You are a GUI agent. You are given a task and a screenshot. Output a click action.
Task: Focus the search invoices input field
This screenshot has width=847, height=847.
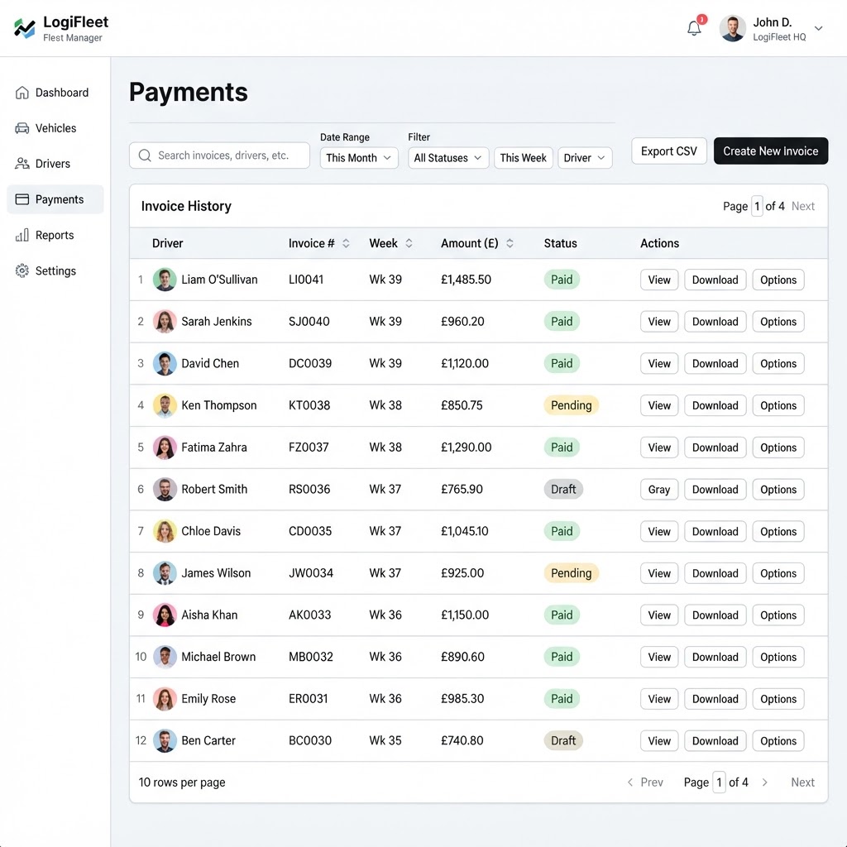point(219,156)
